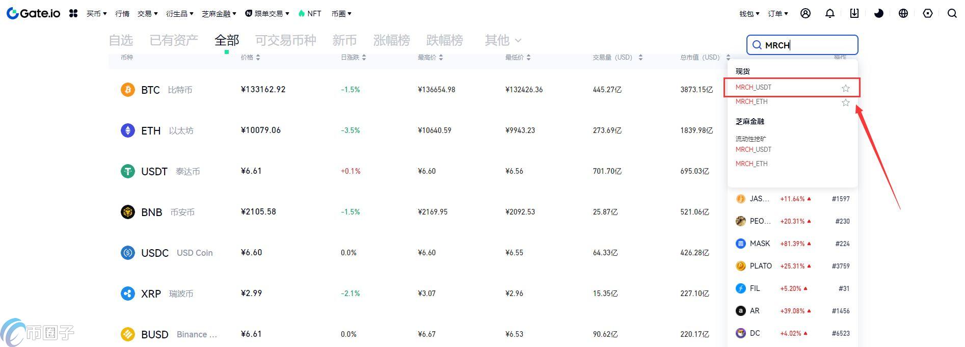Select MRCH_ETH spot result

click(752, 102)
